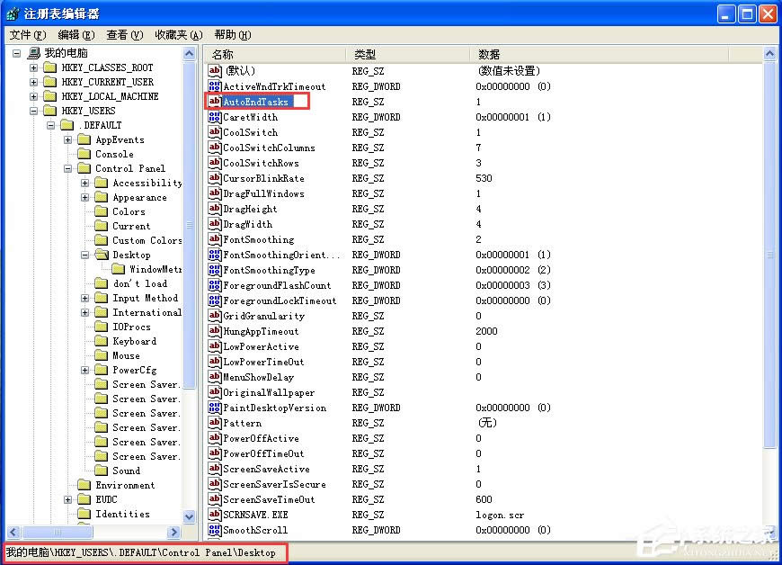This screenshot has height=565, width=782.
Task: Select the WaitToKillAppTimeout-related CursorBlinkRate value
Action: (263, 178)
